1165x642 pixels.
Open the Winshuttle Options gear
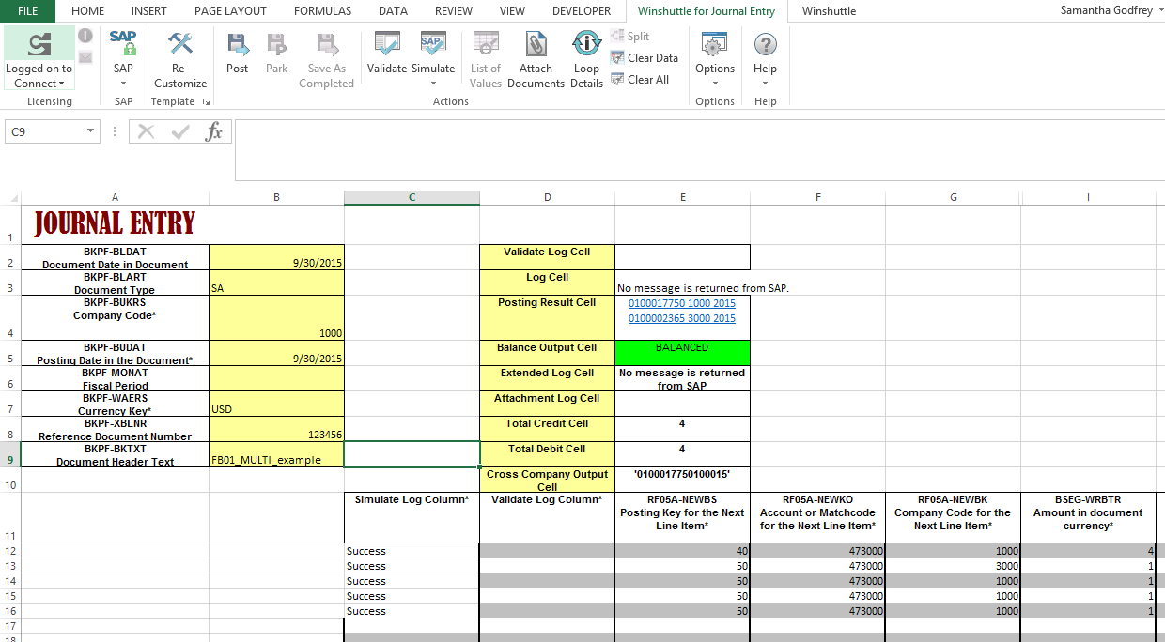(x=715, y=43)
